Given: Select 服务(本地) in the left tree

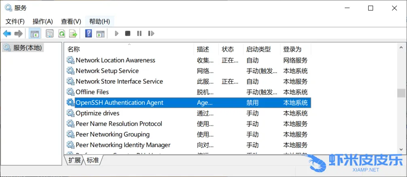Looking at the screenshot, I should click(x=27, y=48).
